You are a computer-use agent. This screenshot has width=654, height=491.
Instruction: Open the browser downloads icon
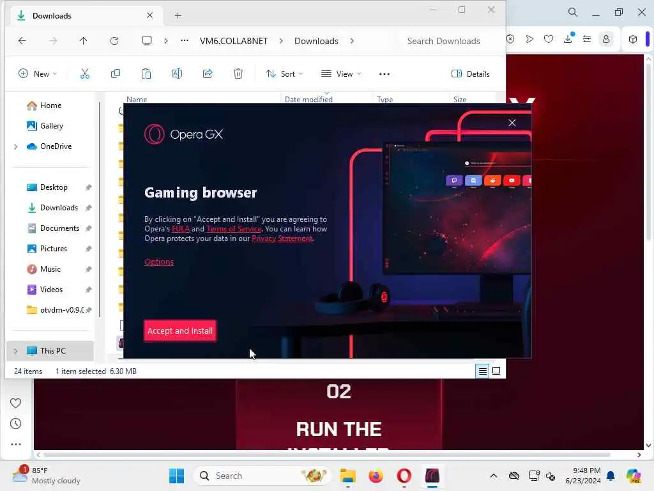(568, 39)
